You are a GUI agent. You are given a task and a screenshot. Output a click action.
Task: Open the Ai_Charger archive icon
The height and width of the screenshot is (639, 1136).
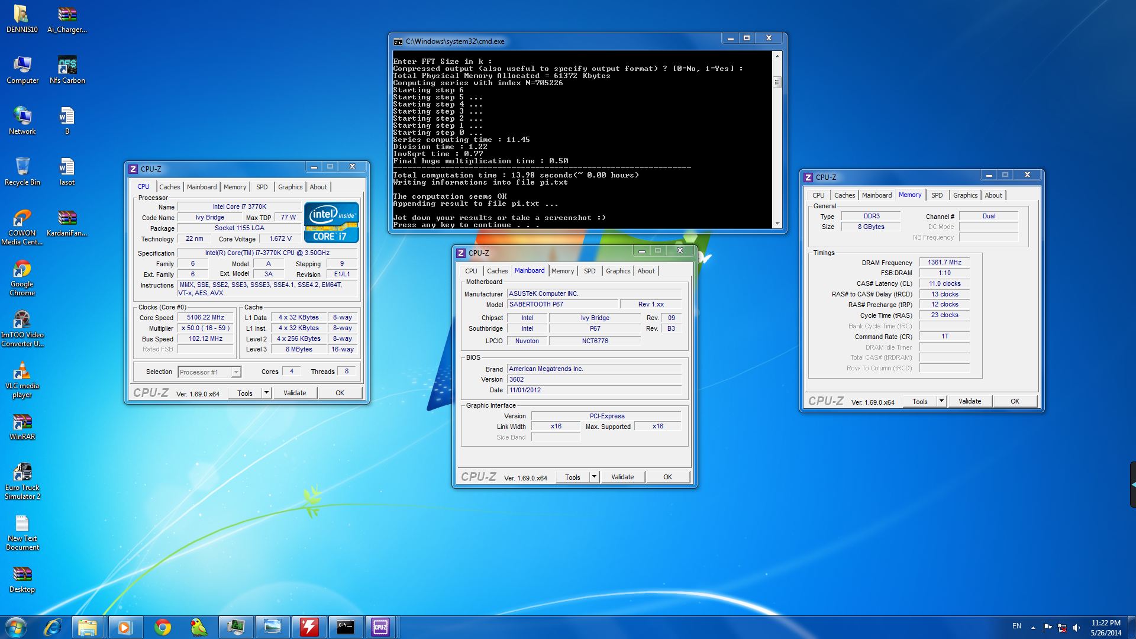click(x=67, y=19)
